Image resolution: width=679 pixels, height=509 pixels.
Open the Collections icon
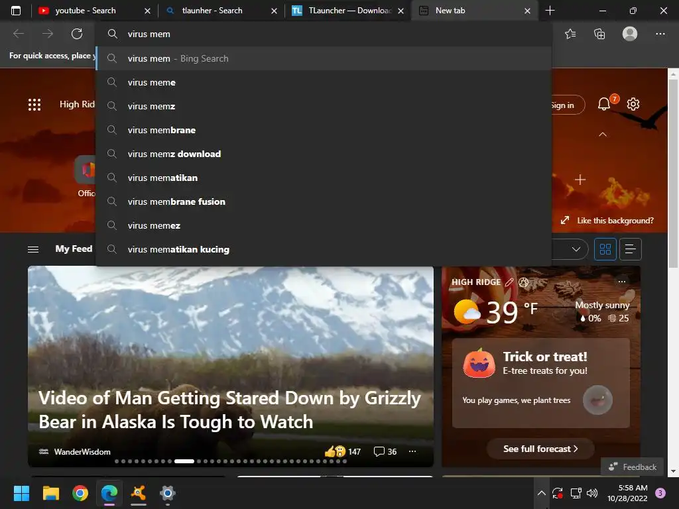tap(599, 34)
